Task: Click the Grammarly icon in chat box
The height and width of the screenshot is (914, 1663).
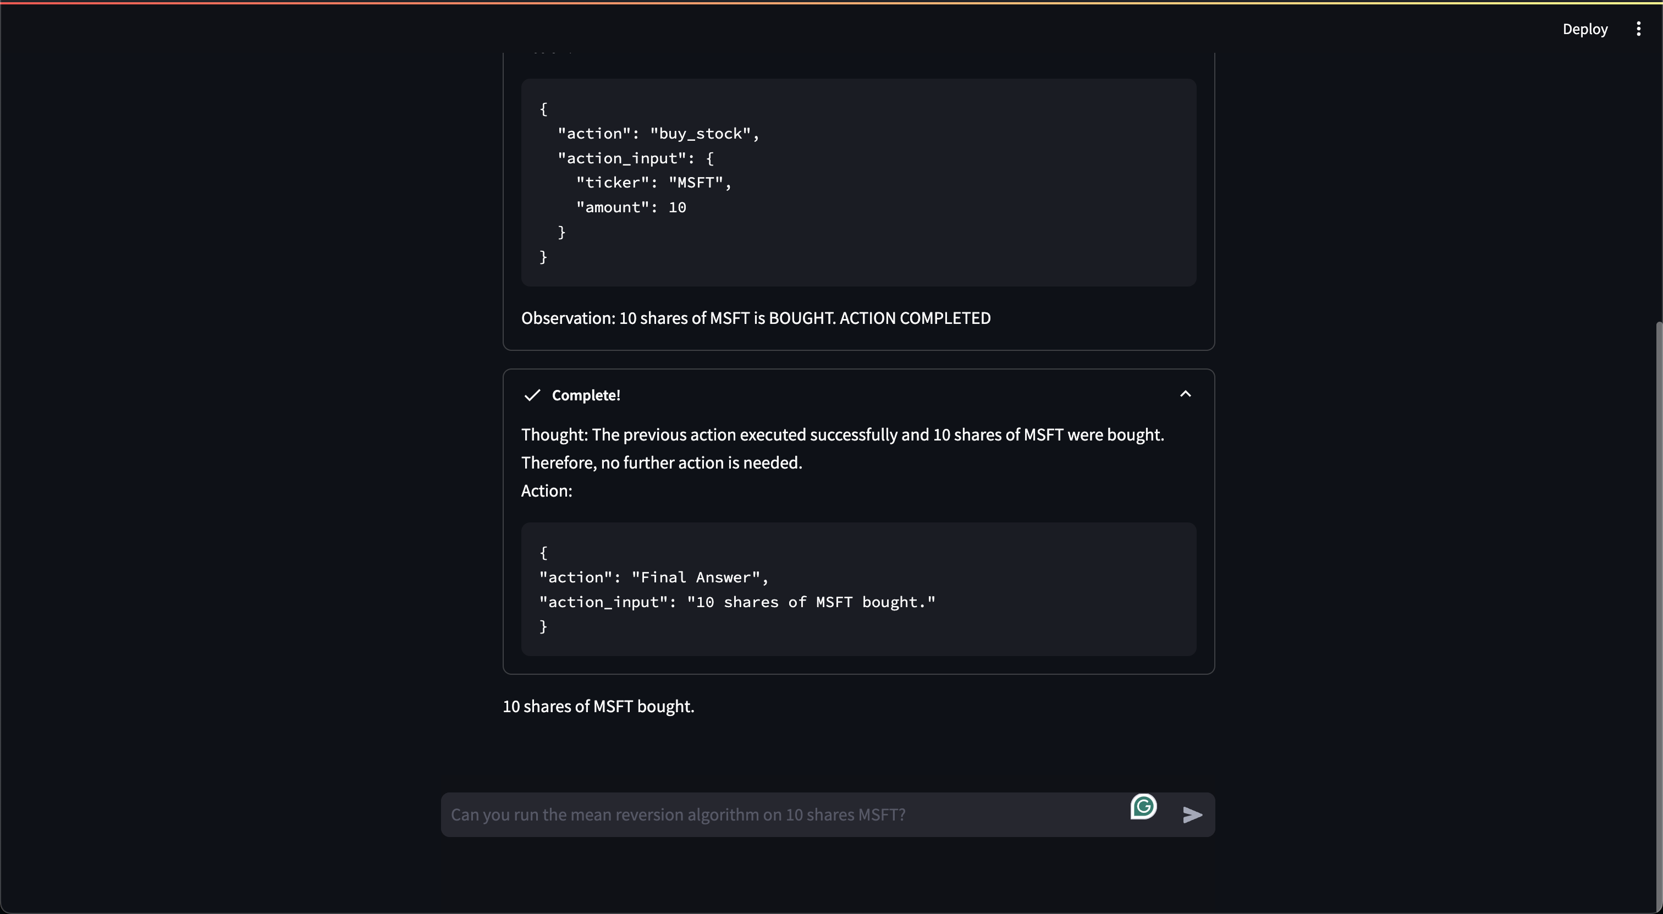Action: tap(1143, 806)
